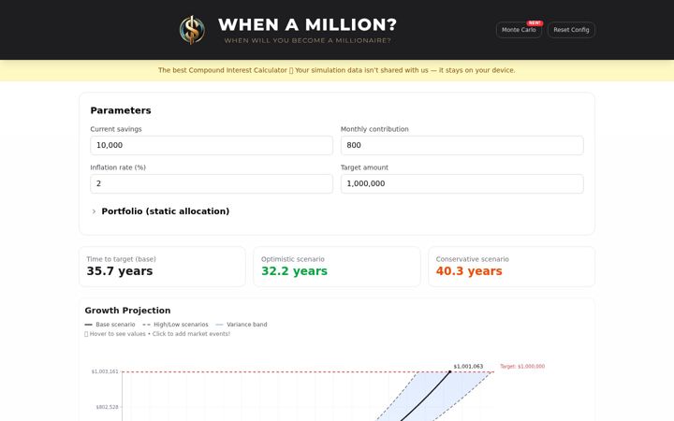
Task: Click the Base scenario legend entry
Action: coord(110,325)
